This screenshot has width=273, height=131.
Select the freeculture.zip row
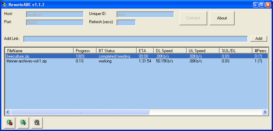[136, 56]
